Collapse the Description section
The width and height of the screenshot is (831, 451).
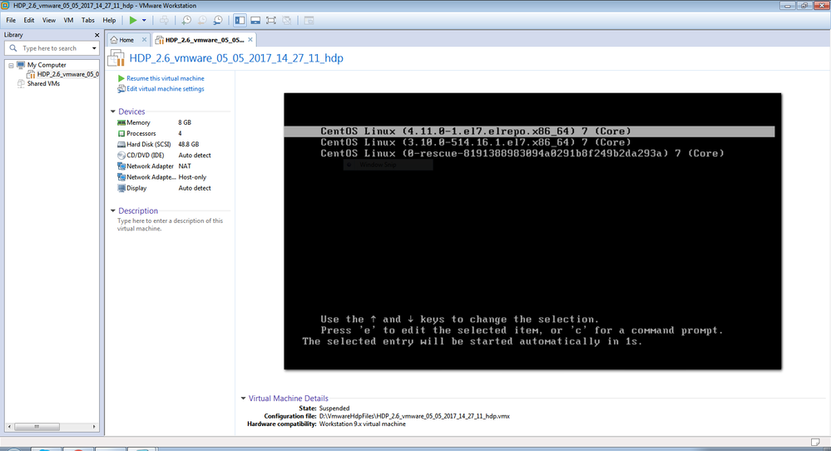tap(113, 211)
